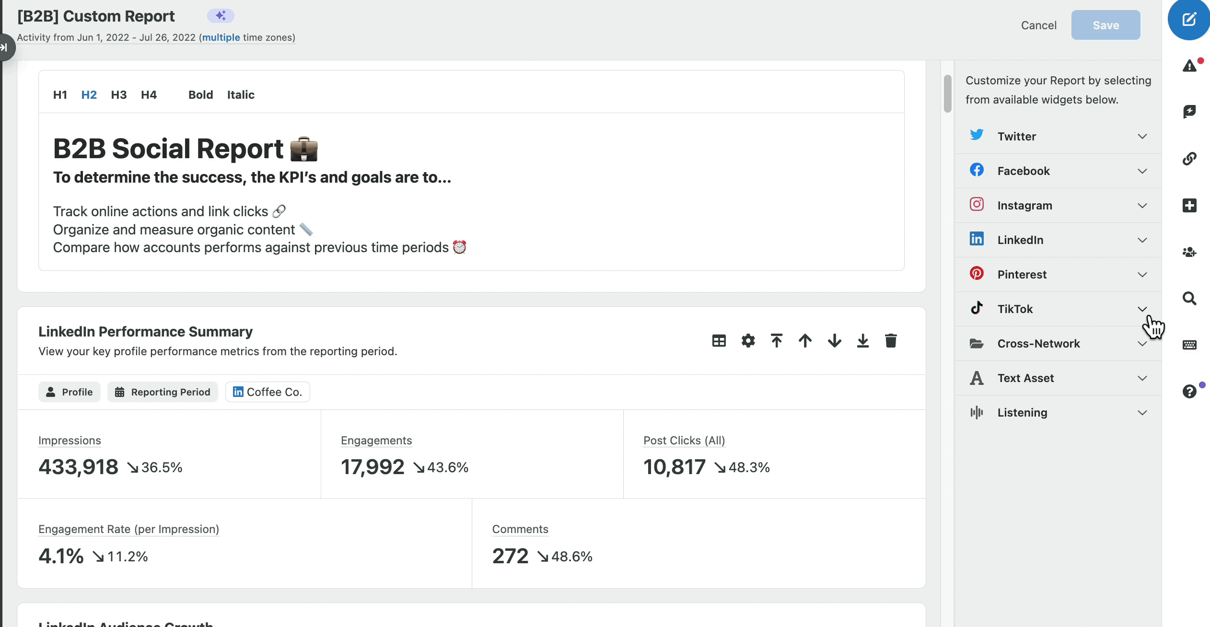Expand the collapsed left sidebar arrow
Viewport: 1210px width, 627px height.
tap(5, 47)
